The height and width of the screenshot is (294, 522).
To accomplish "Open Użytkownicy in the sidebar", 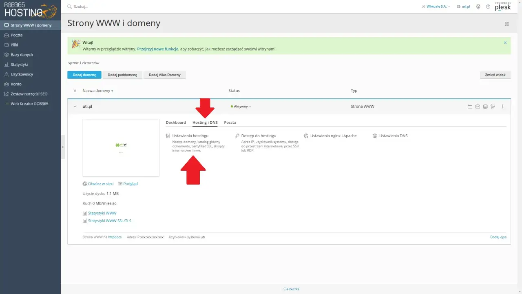I will [30, 74].
